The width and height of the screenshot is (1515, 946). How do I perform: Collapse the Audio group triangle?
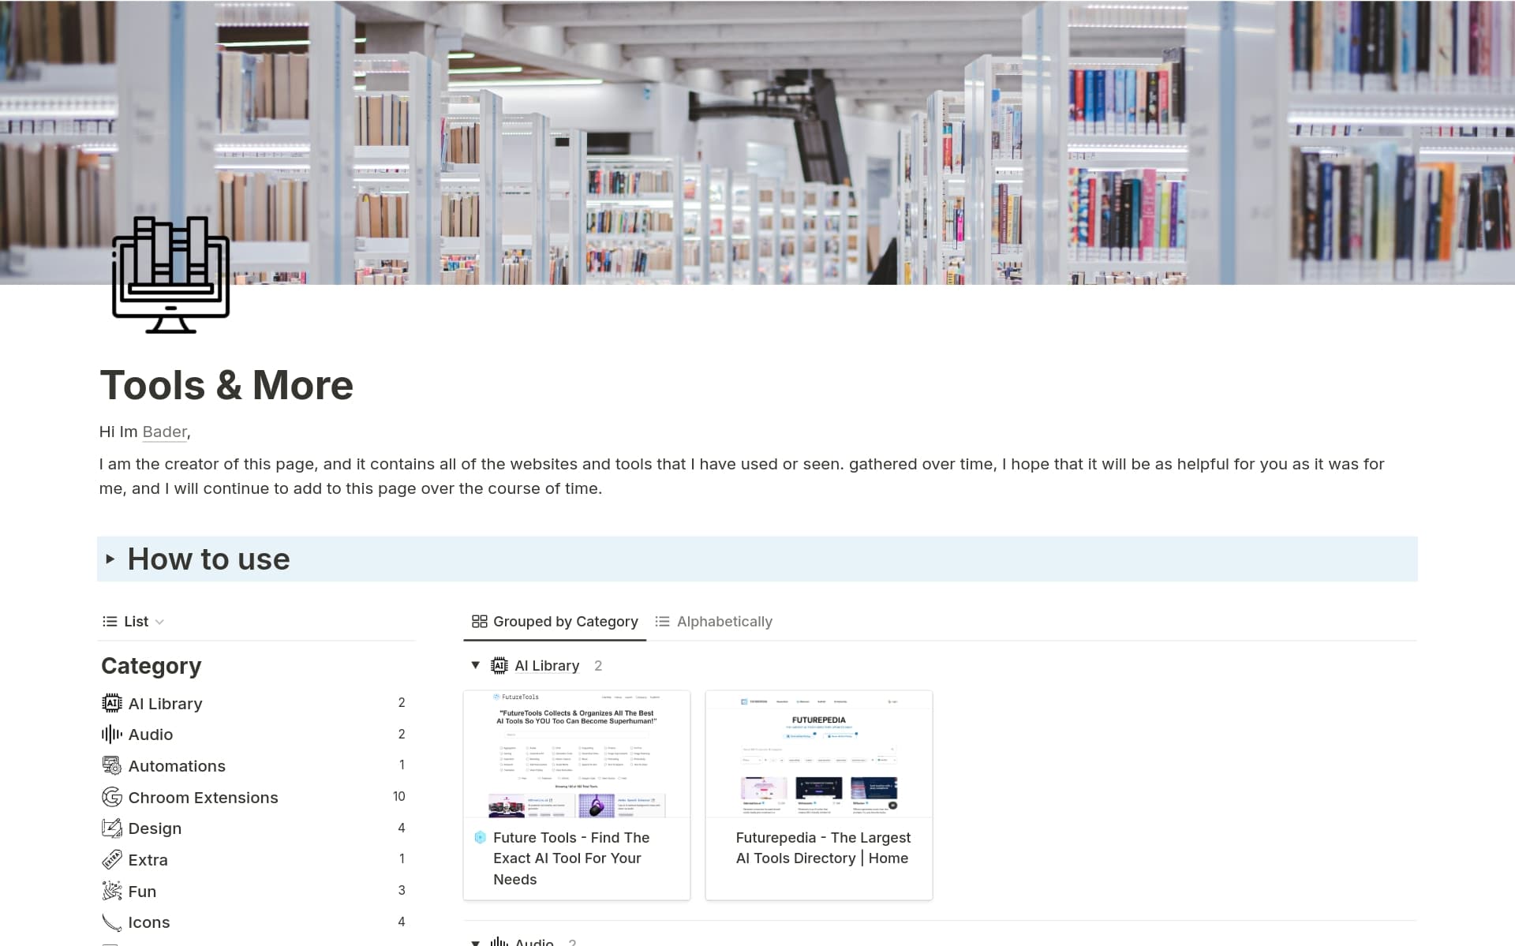coord(475,942)
